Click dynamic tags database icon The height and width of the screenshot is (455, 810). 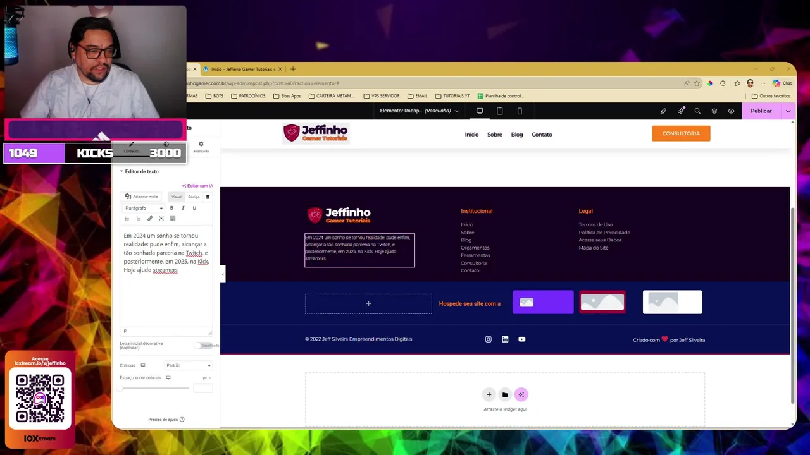pos(208,197)
